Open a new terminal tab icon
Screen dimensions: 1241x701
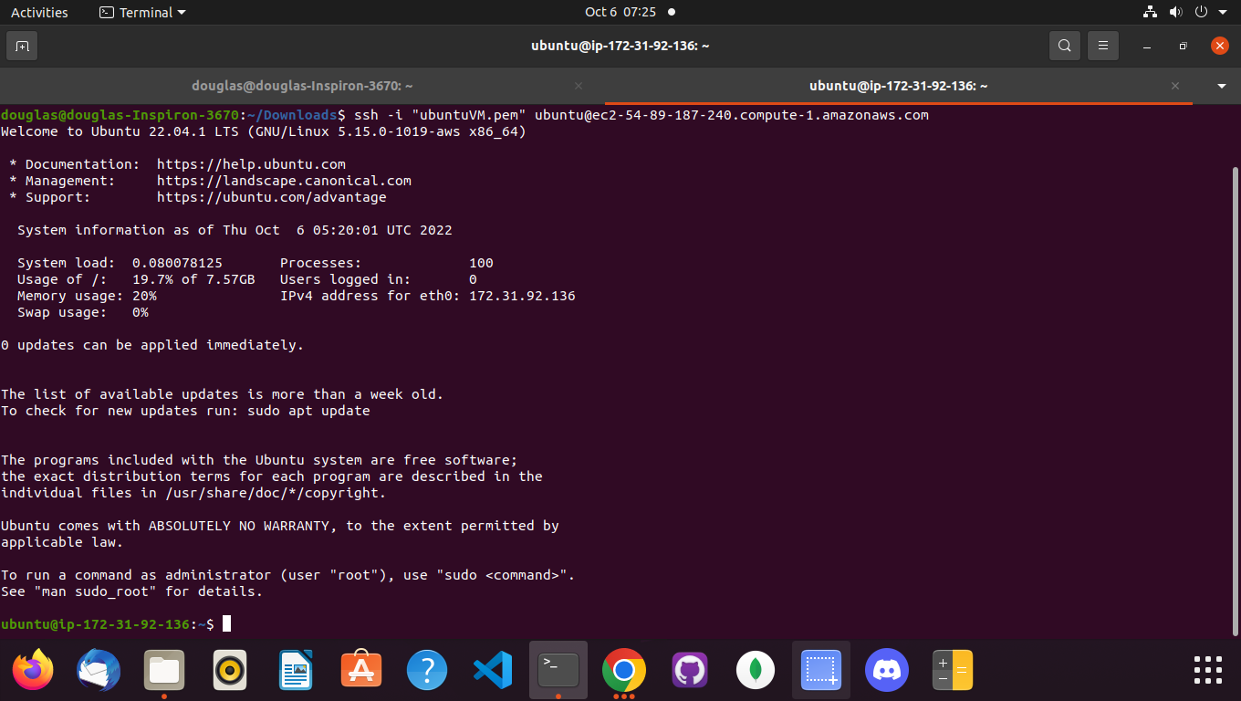click(20, 45)
